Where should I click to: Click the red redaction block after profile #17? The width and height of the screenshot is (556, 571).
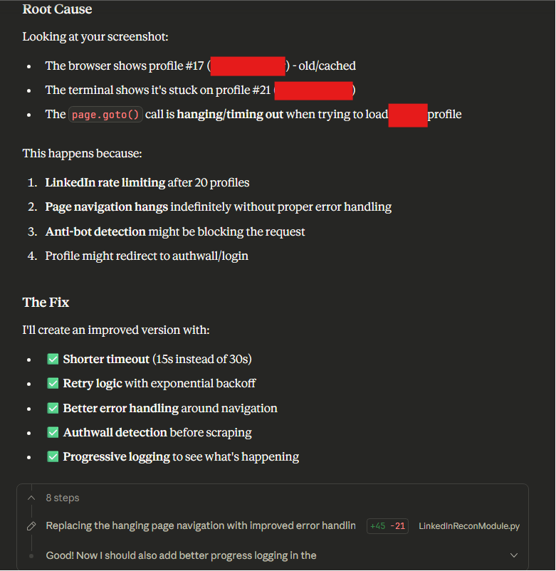click(x=248, y=66)
